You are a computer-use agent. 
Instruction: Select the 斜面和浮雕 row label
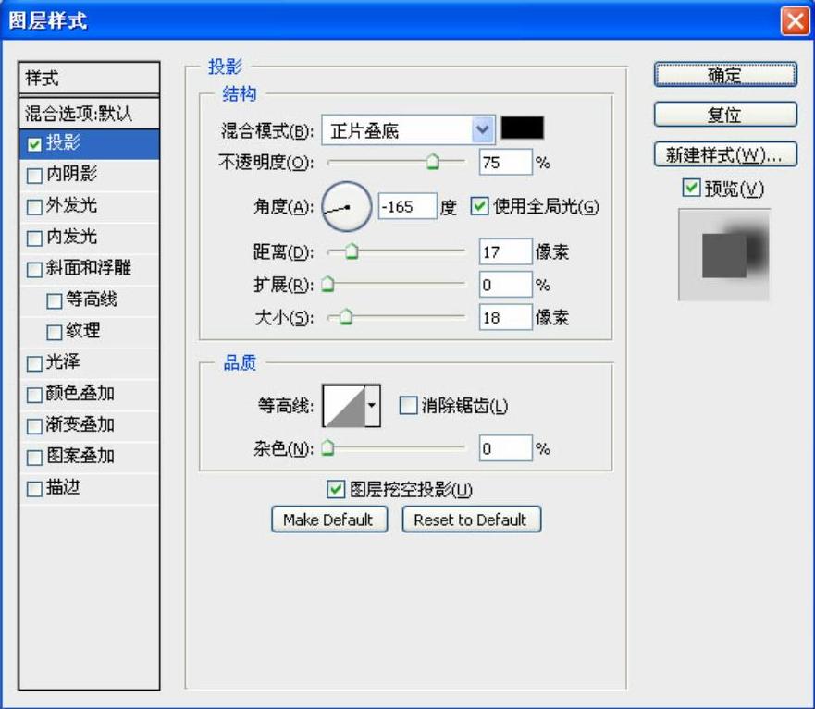89,267
